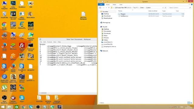194x109 pixels.
Task: Select the second text file below Npcgrp
Action: click(151, 16)
